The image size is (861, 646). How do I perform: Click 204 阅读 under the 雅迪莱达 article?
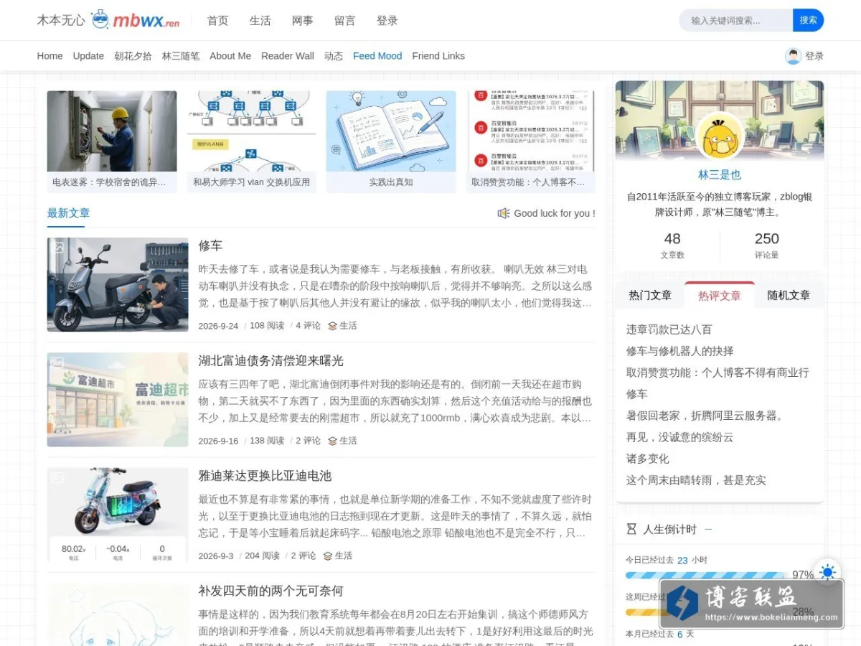262,556
